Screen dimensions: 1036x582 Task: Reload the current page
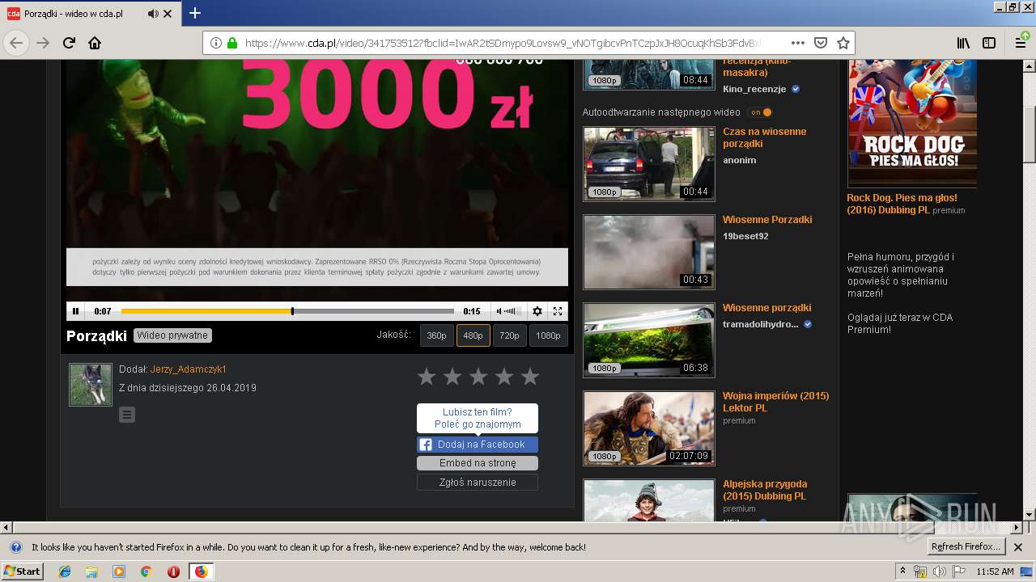(x=69, y=43)
